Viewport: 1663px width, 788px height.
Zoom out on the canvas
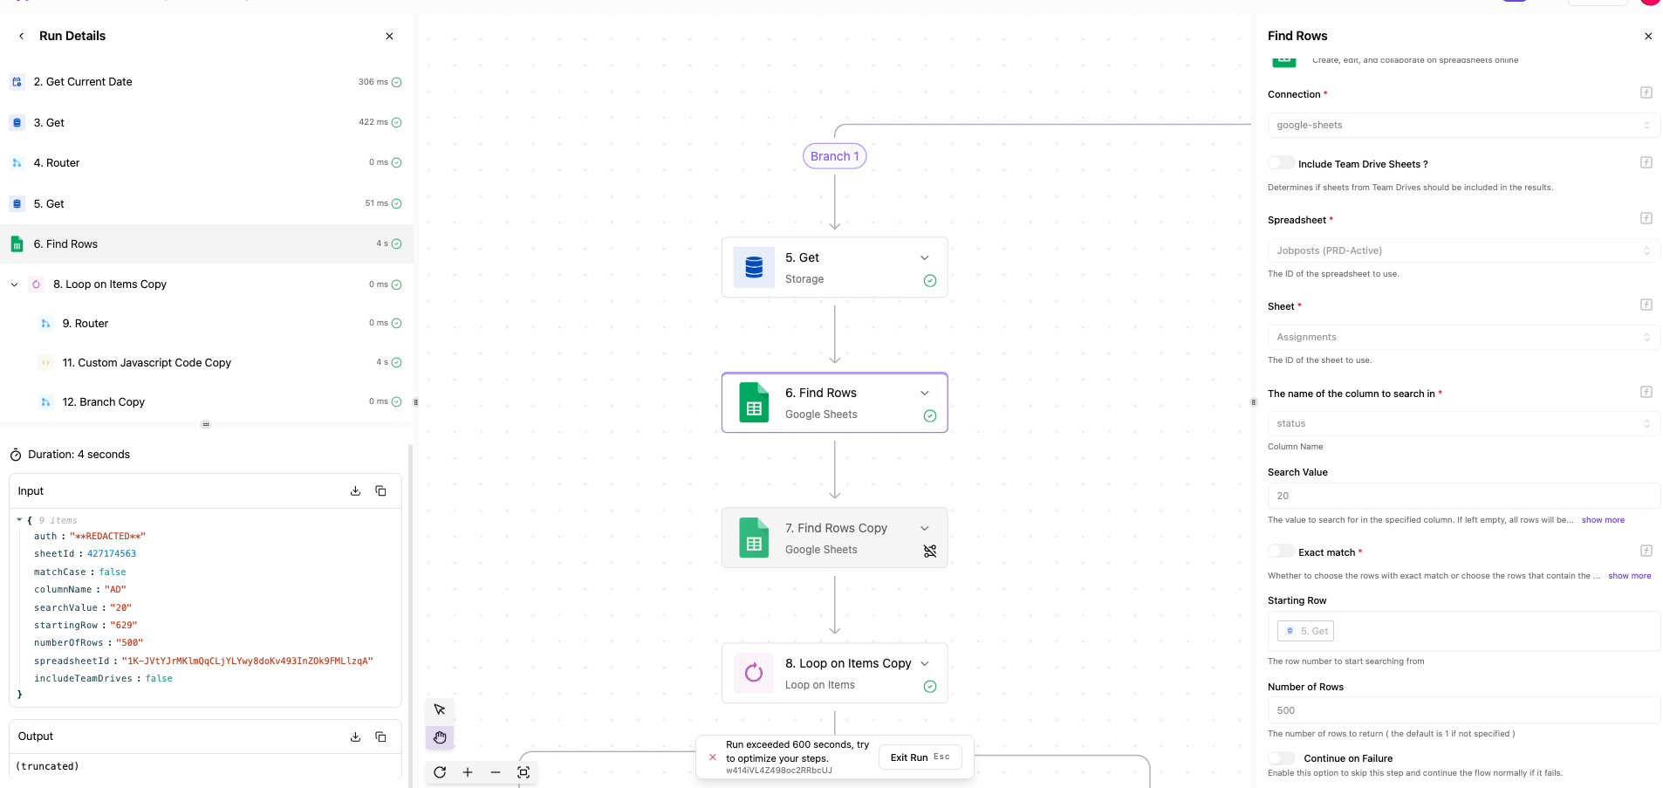point(496,772)
